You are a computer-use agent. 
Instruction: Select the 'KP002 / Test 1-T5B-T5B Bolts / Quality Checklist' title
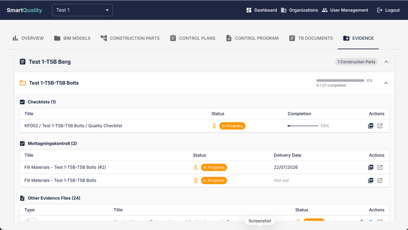73,126
